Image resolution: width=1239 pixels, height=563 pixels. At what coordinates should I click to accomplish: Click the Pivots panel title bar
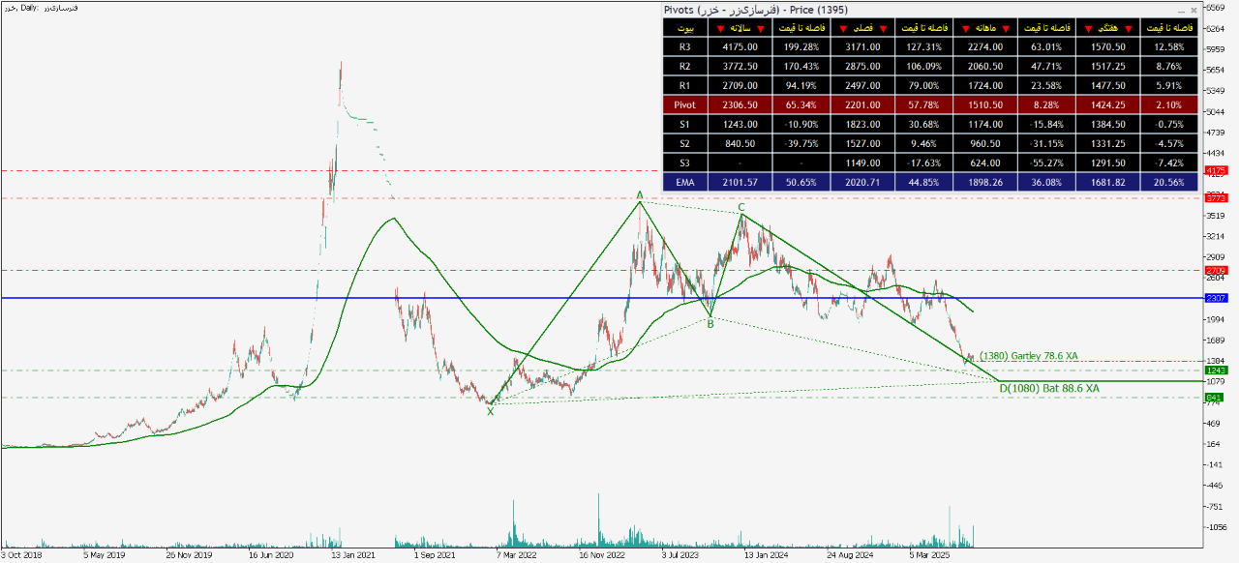pos(871,10)
